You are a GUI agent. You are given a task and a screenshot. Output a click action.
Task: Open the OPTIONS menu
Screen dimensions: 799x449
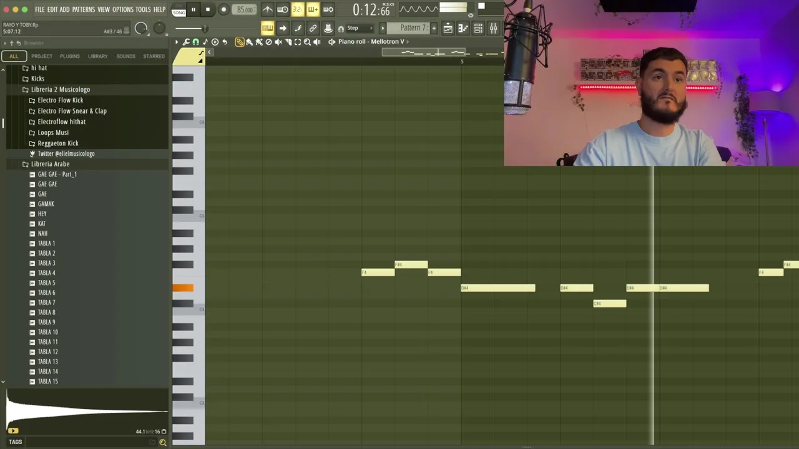tap(122, 9)
